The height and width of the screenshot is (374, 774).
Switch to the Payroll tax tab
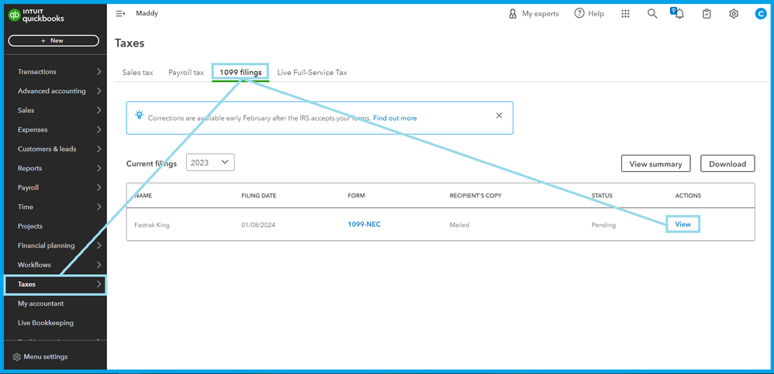(x=186, y=73)
